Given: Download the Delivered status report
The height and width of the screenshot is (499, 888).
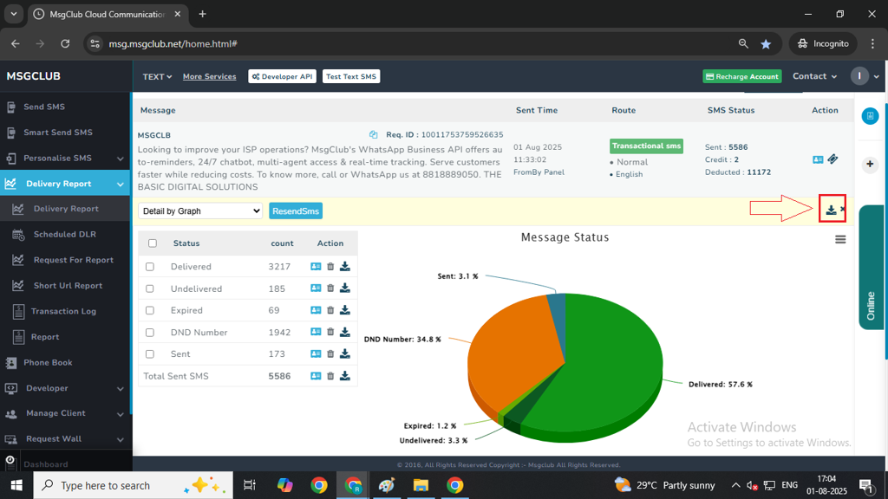Looking at the screenshot, I should point(345,267).
